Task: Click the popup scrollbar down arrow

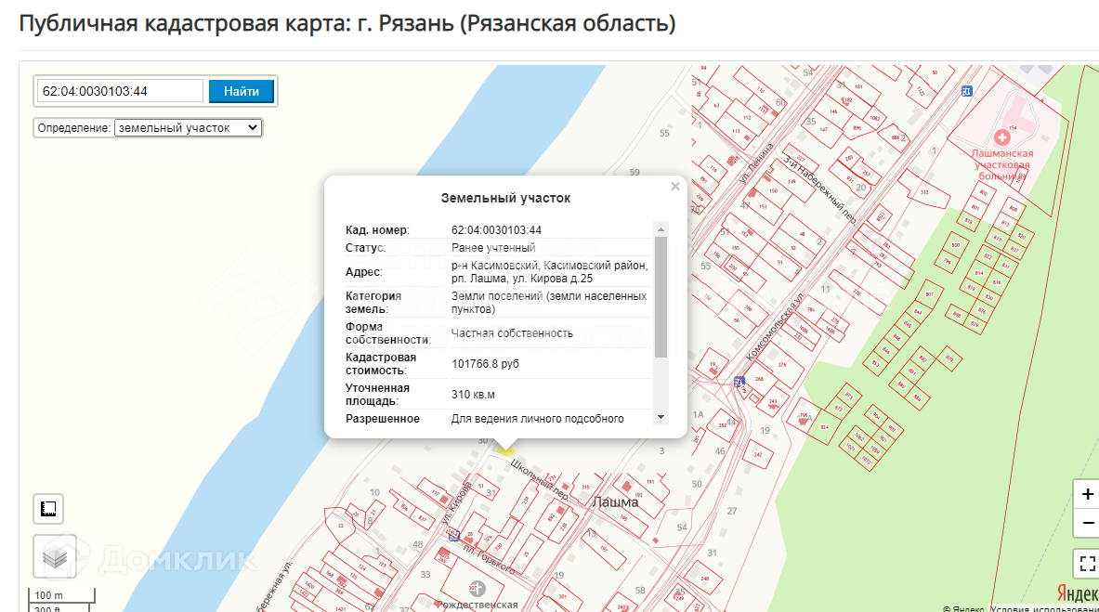Action: (661, 418)
